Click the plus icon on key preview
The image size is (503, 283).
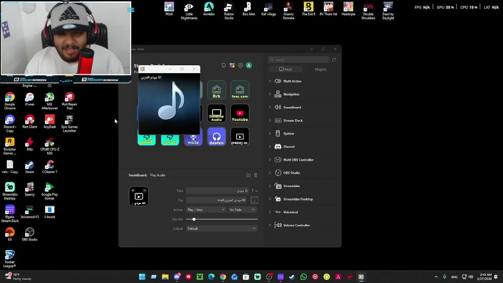(133, 190)
